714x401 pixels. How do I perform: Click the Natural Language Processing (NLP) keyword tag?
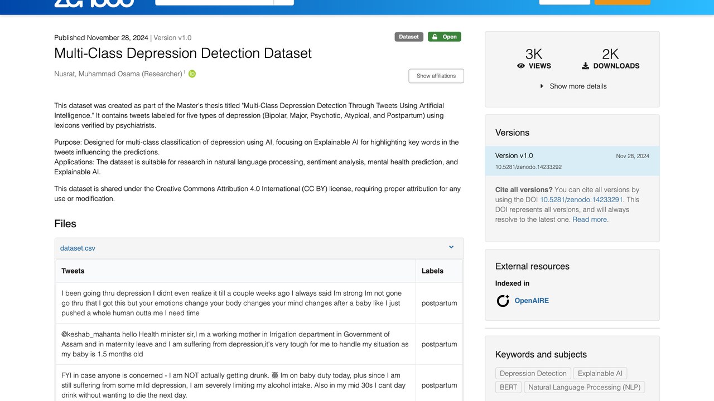(584, 387)
